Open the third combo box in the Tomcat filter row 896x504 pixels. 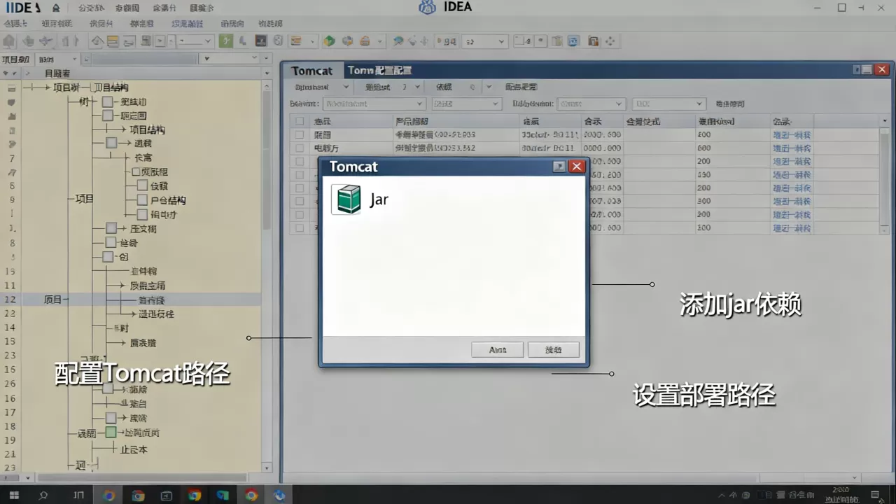click(591, 104)
